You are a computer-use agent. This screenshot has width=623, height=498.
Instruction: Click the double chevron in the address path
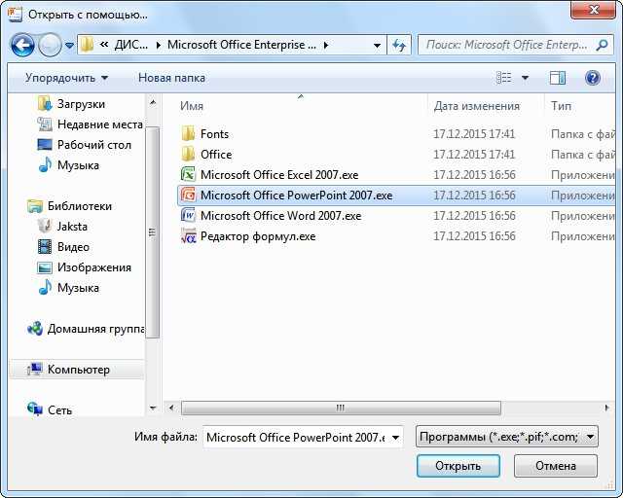pos(104,45)
